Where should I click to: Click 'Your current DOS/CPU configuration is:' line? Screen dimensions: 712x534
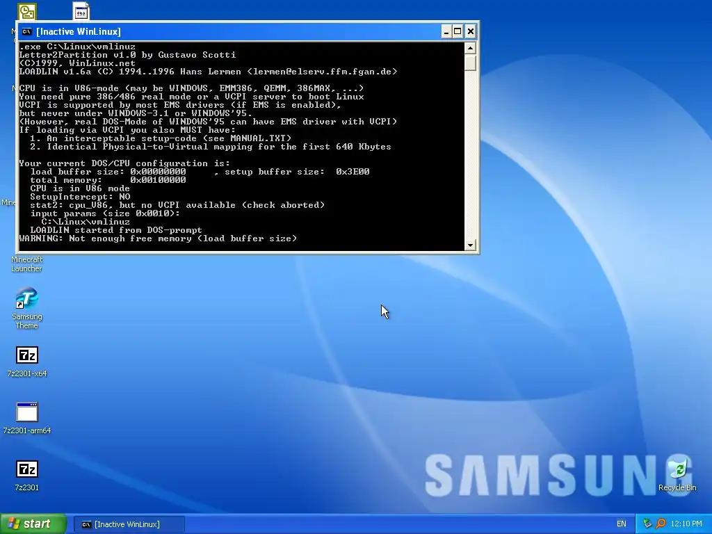[x=125, y=163]
